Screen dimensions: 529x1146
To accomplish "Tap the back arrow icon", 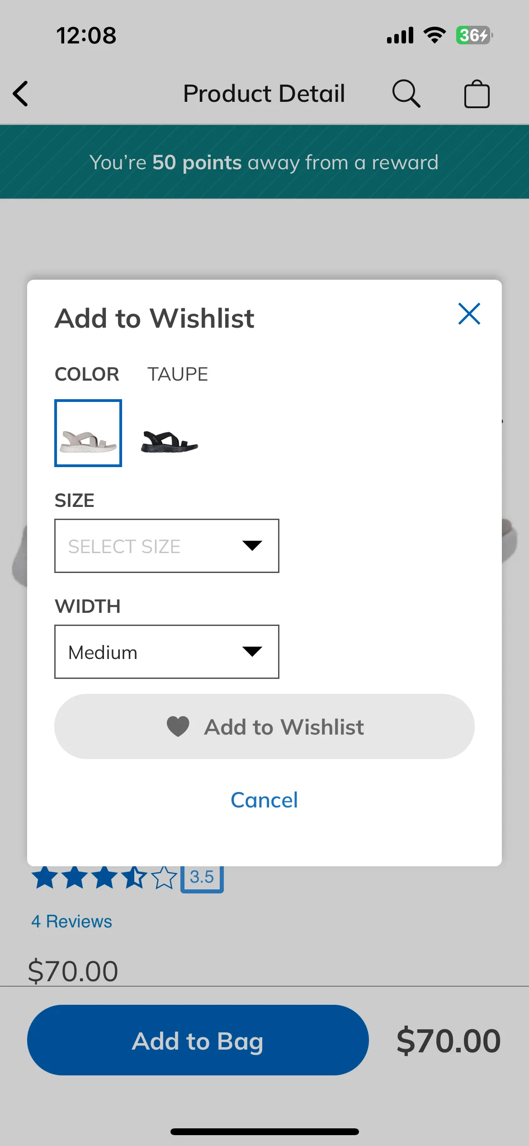I will click(x=20, y=94).
